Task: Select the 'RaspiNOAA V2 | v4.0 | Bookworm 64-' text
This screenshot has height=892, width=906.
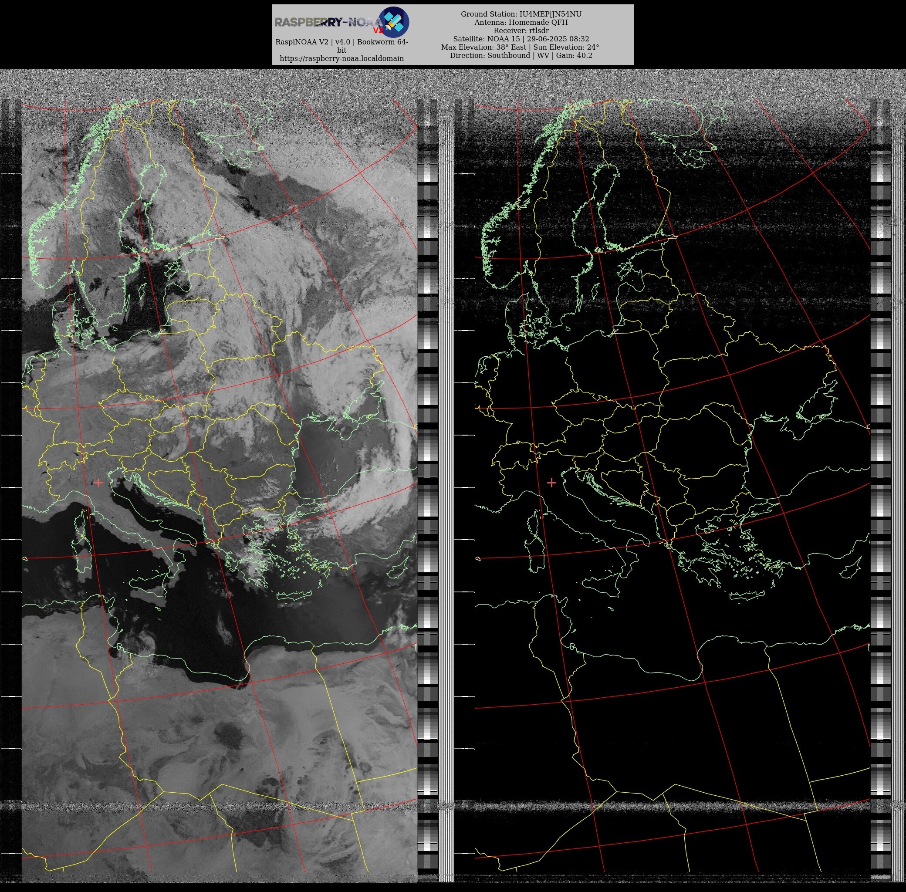Action: coord(341,42)
